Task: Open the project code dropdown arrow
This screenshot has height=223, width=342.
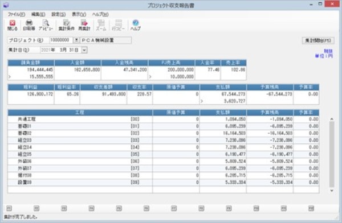Action: coord(76,40)
